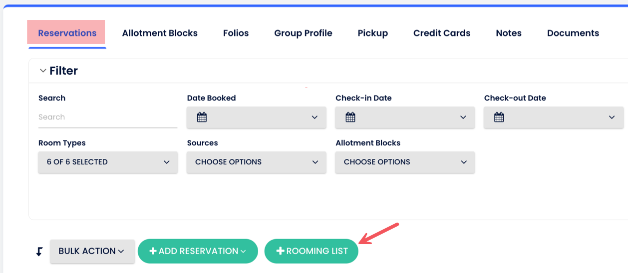Viewport: 628px width, 273px height.
Task: View the Credit Cards tab
Action: (x=441, y=33)
